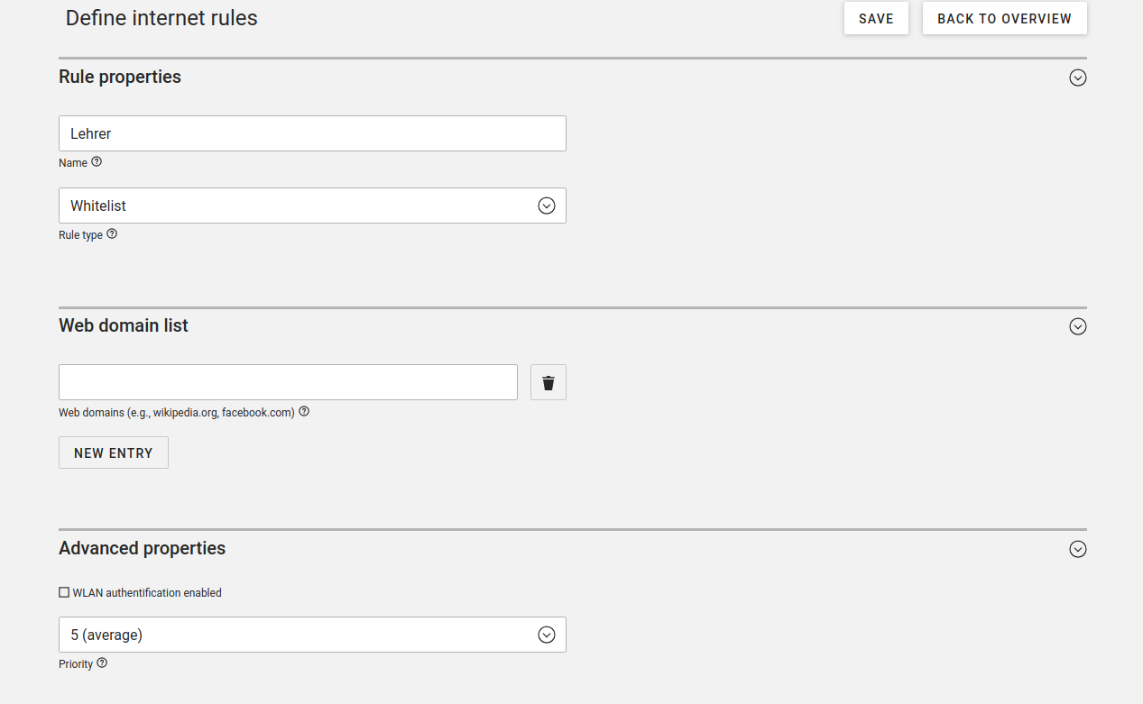Click the help icon next to Name
This screenshot has width=1143, height=704.
coord(97,162)
